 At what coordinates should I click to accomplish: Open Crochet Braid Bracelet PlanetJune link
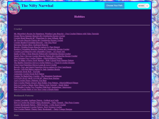pyautogui.click(x=39, y=38)
